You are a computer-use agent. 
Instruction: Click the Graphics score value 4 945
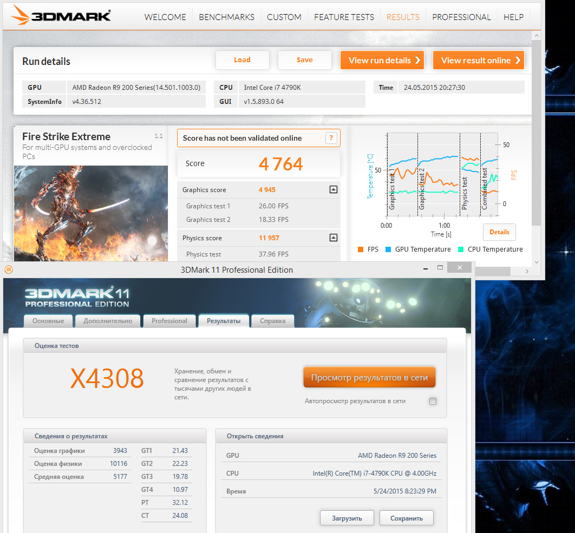point(267,190)
